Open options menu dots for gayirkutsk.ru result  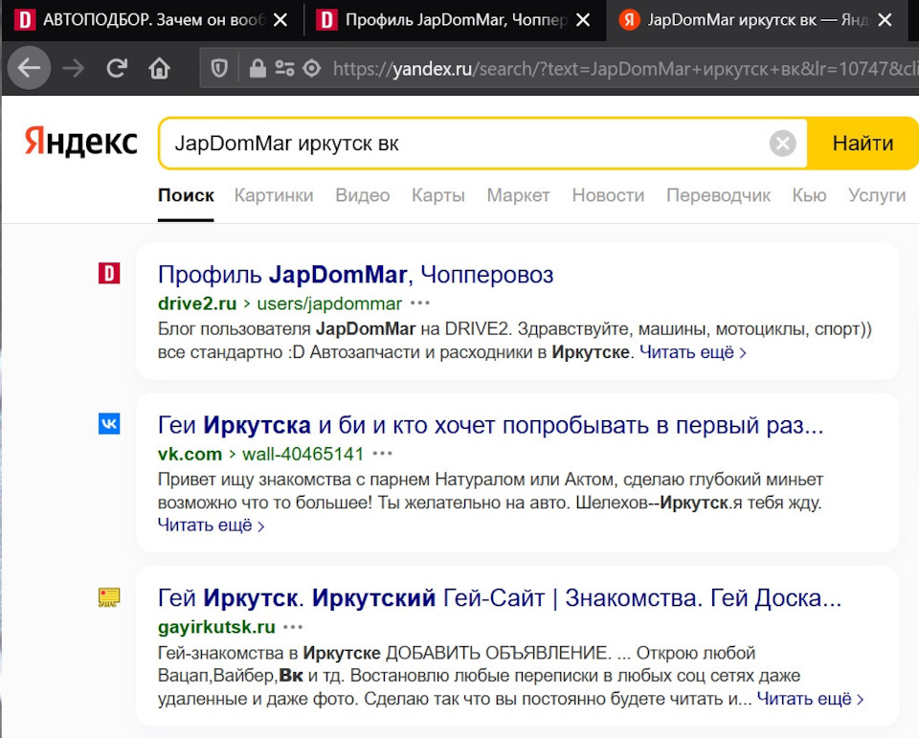click(293, 627)
